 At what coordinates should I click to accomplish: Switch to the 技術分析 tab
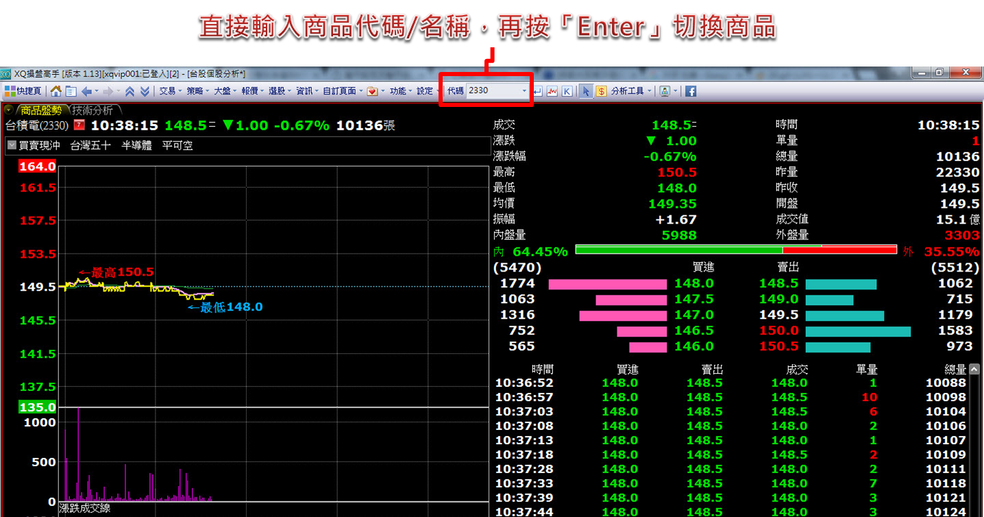pyautogui.click(x=93, y=110)
